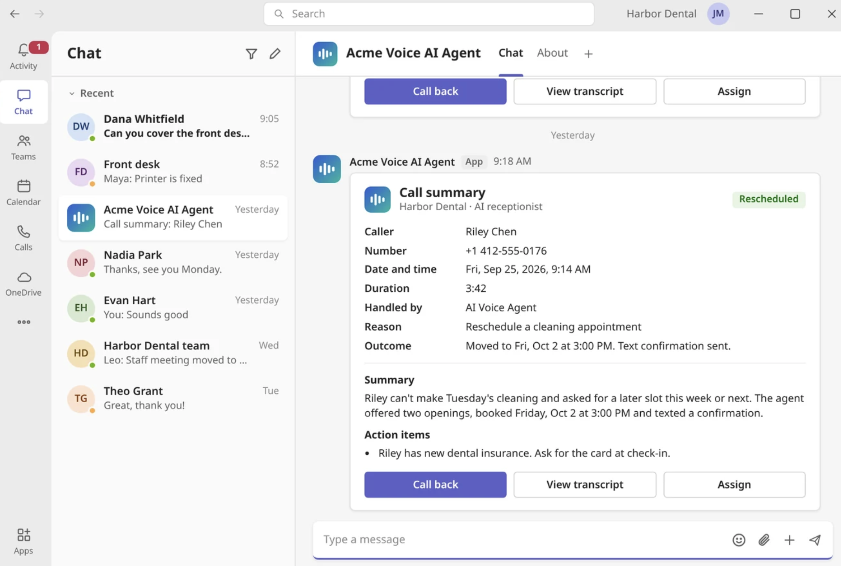Click Acme Voice AI Agent header avatar
Image resolution: width=841 pixels, height=566 pixels.
tap(325, 54)
